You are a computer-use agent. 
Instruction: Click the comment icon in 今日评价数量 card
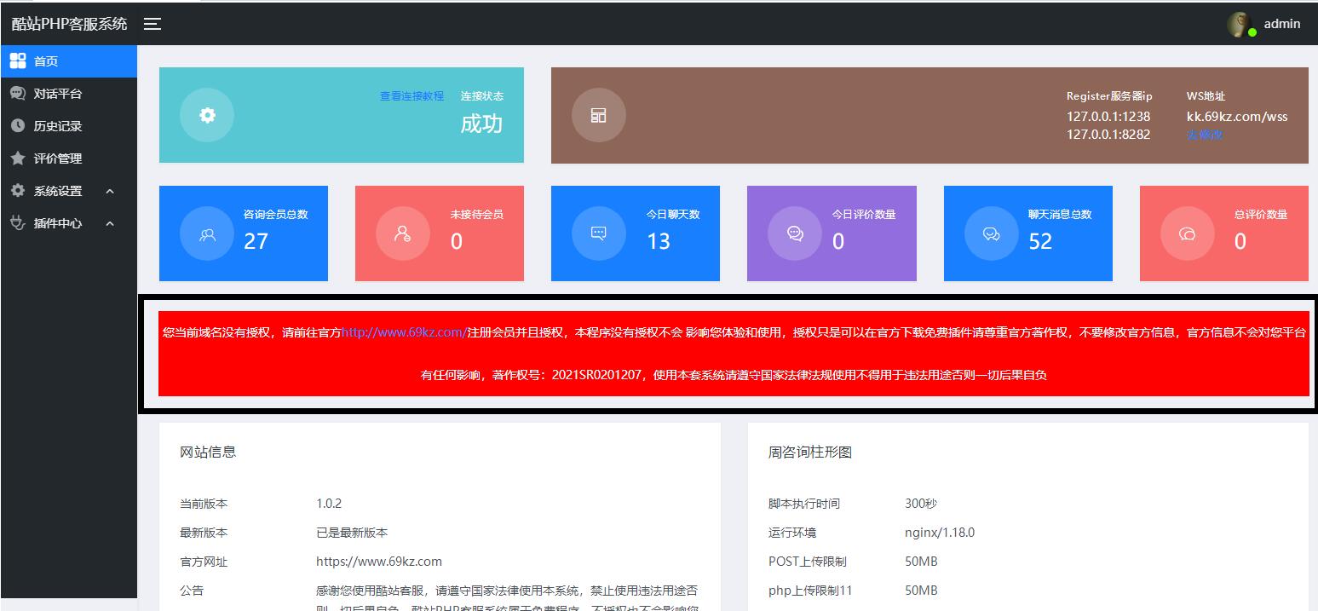(x=795, y=233)
